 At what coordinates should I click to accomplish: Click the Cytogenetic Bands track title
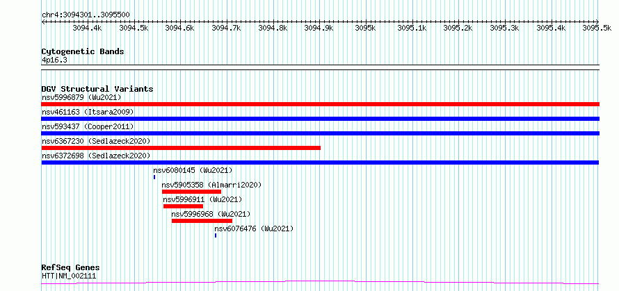coord(83,51)
